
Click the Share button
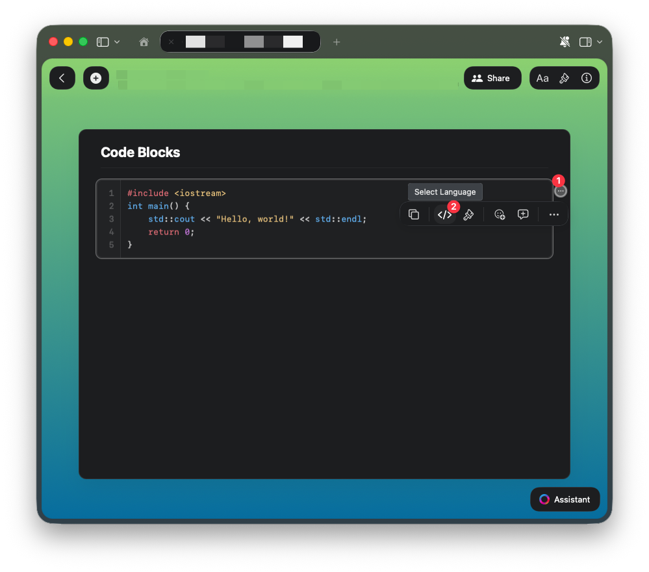(x=492, y=78)
